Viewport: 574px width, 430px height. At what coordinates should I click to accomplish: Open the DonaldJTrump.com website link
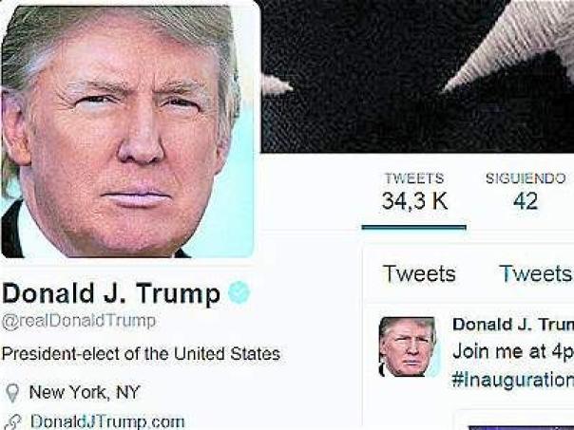pos(107,421)
